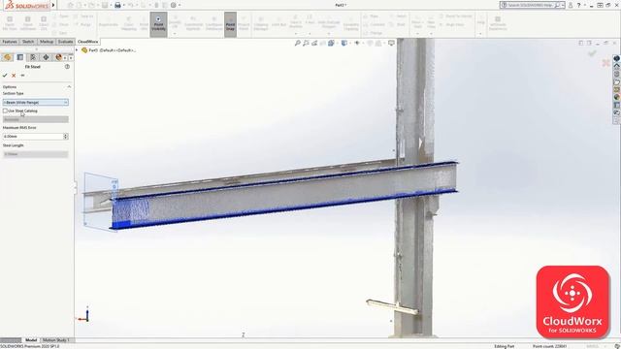The width and height of the screenshot is (621, 349).
Task: Switch to the Evaluate tab
Action: pyautogui.click(x=65, y=42)
